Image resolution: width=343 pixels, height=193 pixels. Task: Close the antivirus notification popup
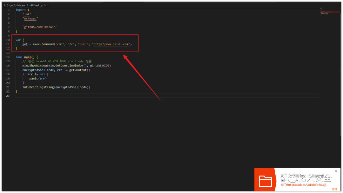(x=336, y=171)
